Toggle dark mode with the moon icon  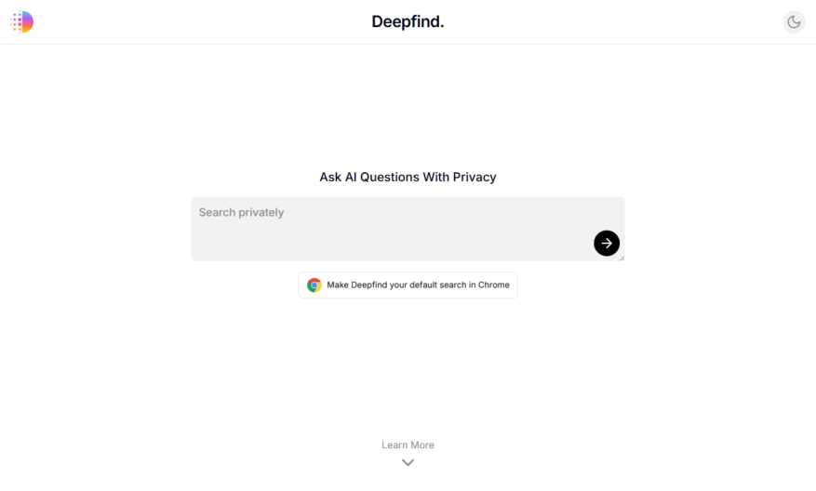point(794,21)
